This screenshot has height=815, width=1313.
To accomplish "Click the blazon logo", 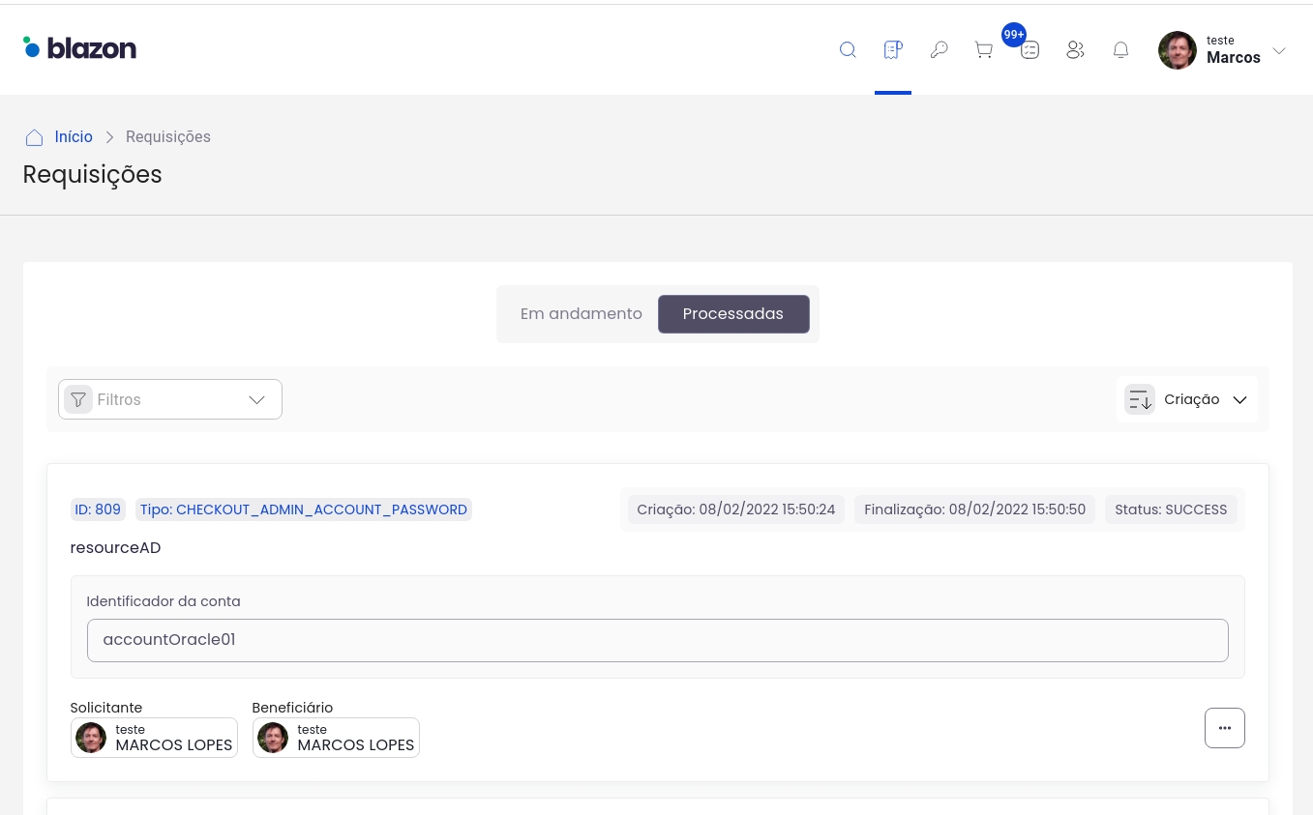I will click(80, 47).
